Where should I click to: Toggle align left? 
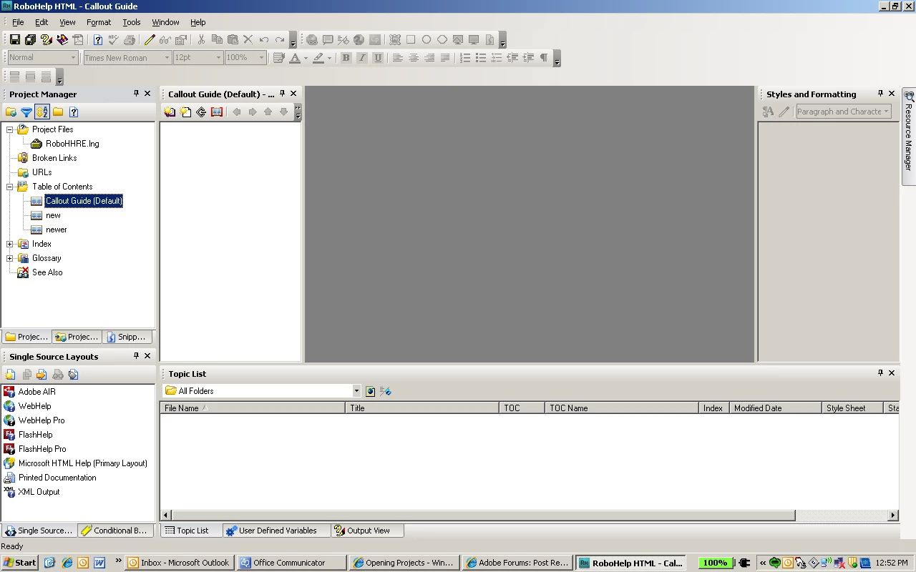[397, 58]
